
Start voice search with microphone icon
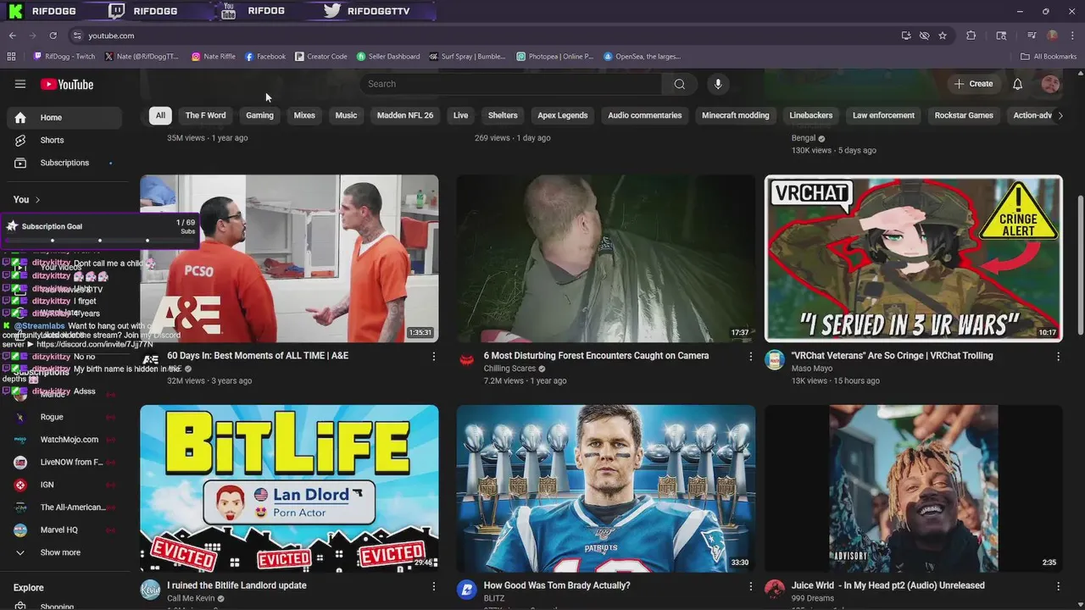pos(718,84)
